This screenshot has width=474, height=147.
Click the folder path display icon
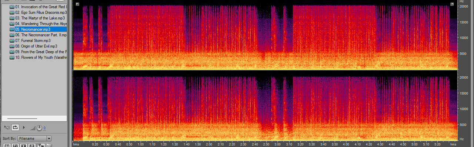(x=49, y=145)
